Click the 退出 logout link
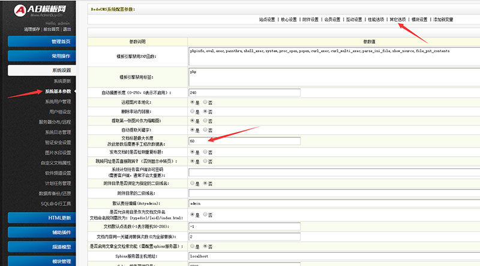Image resolution: width=480 pixels, height=266 pixels. coord(67,29)
